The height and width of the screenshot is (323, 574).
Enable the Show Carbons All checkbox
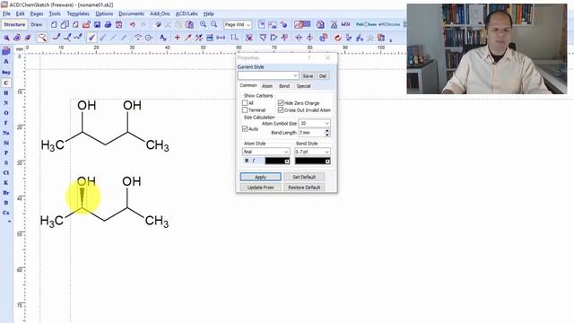coord(245,103)
